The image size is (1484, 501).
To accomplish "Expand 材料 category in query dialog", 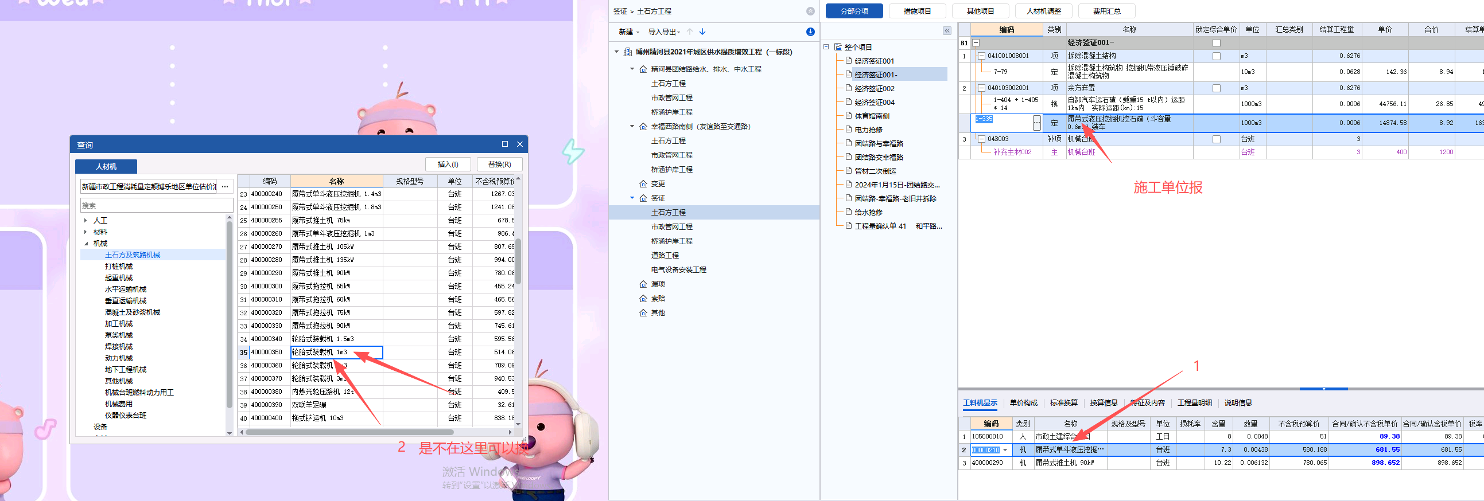I will (86, 232).
